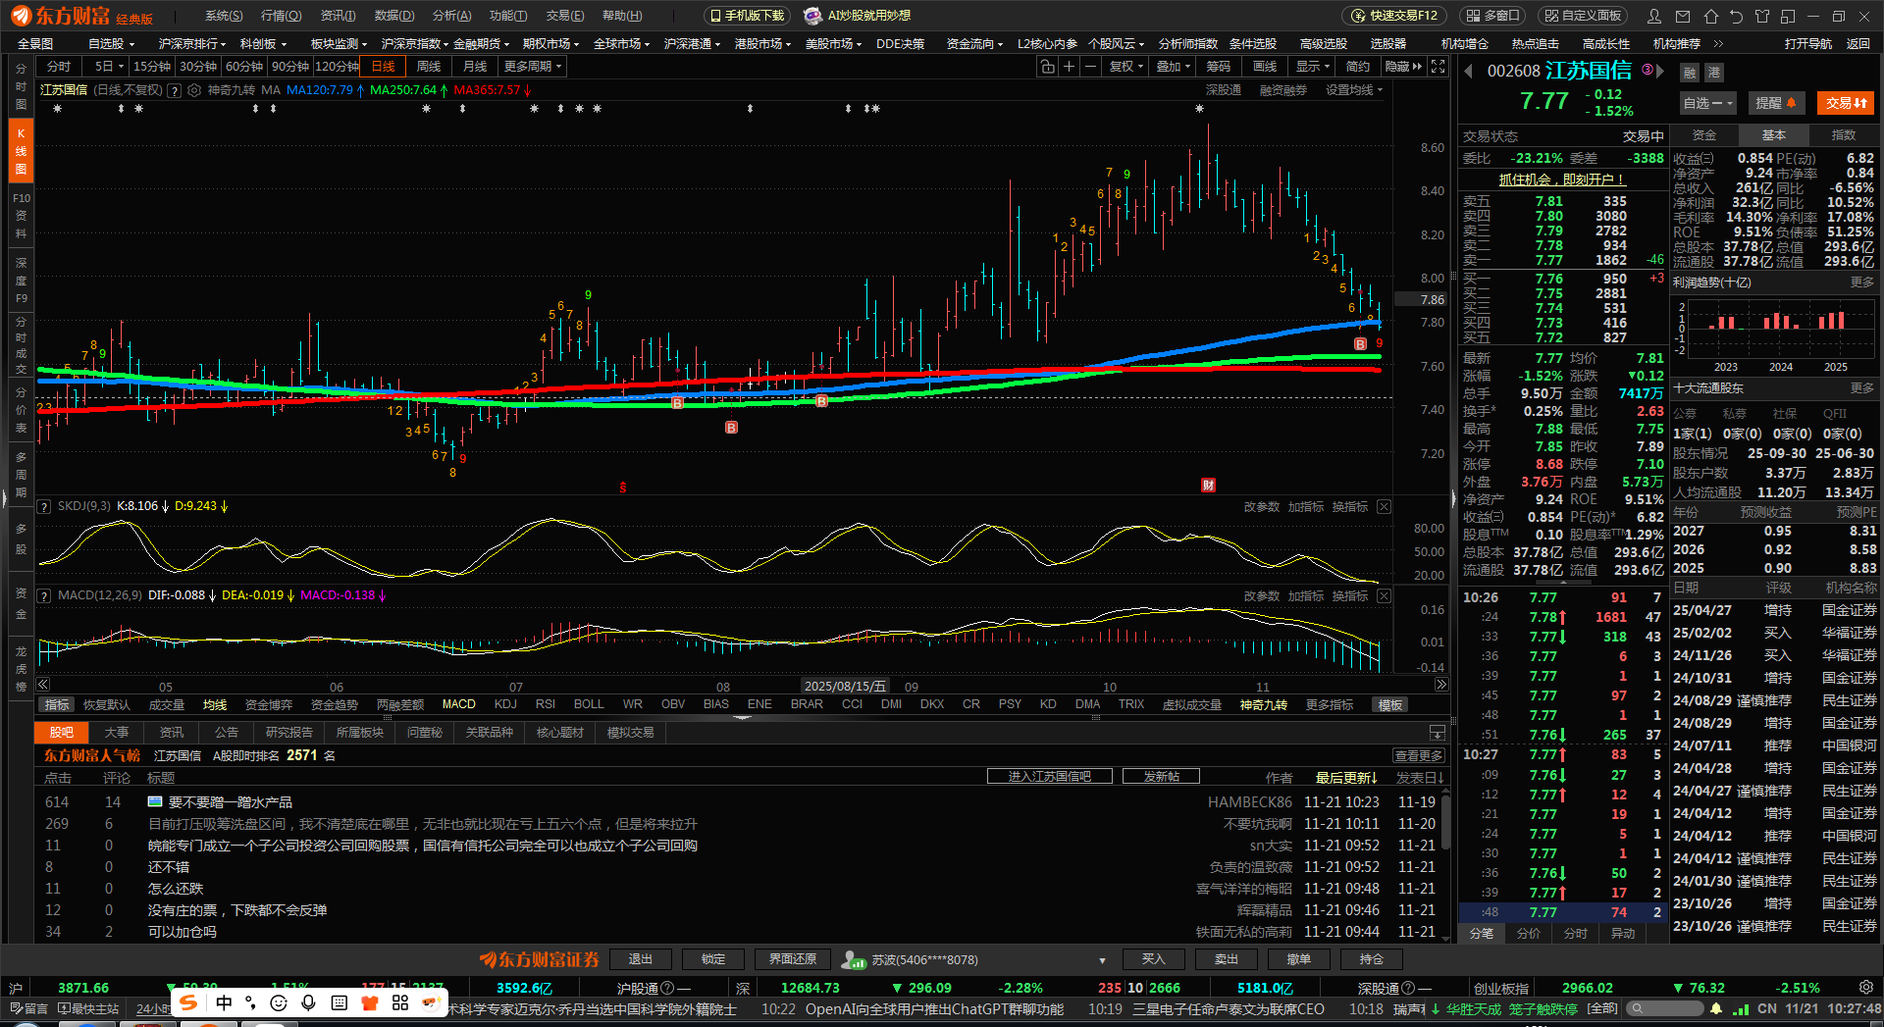Open the 设置均线 dropdown
The width and height of the screenshot is (1884, 1027).
(x=1354, y=90)
